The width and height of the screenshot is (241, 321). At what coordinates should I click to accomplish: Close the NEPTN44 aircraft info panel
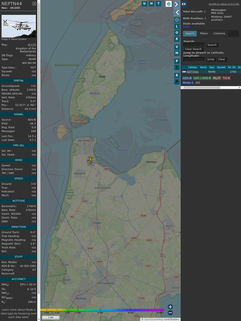(x=34, y=3)
